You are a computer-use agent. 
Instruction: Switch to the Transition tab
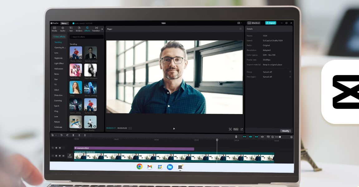coord(96,29)
